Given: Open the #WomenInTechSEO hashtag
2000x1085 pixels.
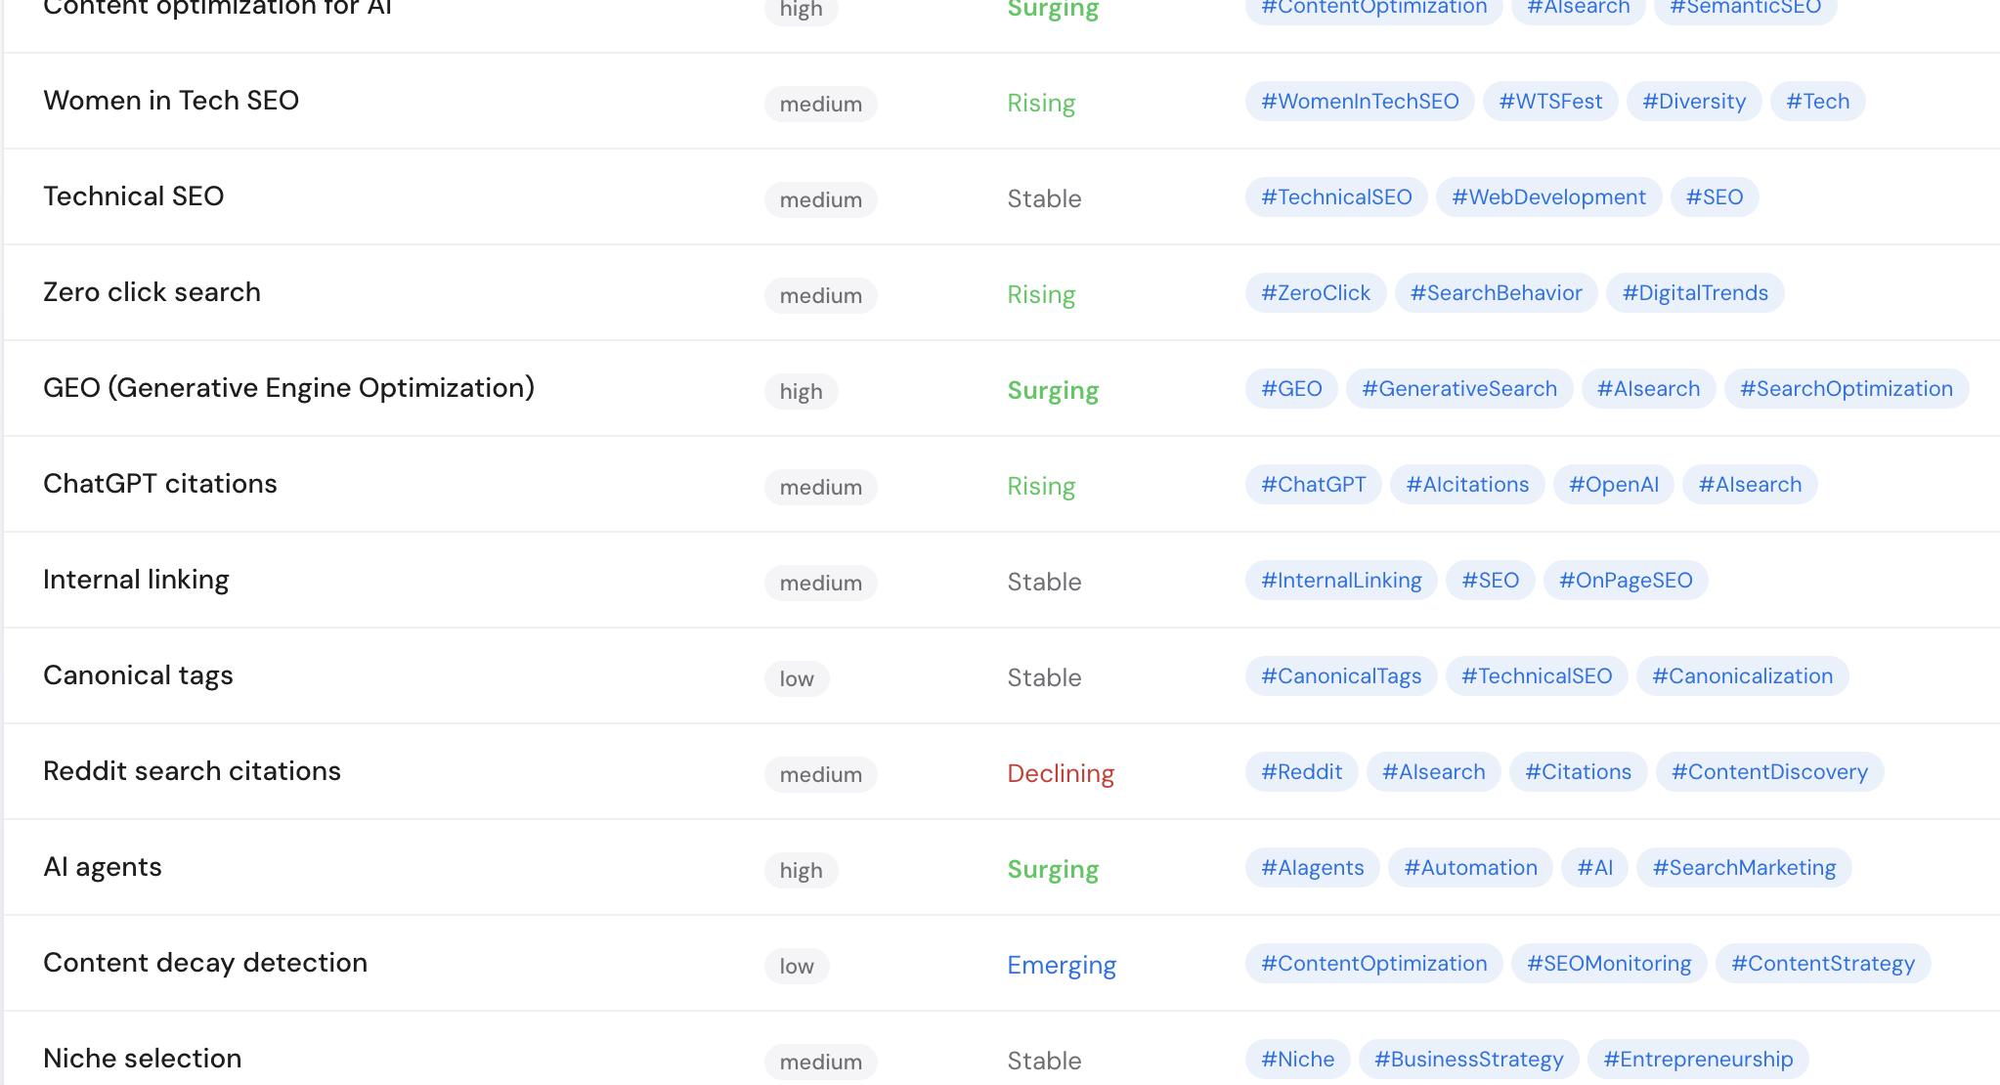Looking at the screenshot, I should [x=1359, y=101].
